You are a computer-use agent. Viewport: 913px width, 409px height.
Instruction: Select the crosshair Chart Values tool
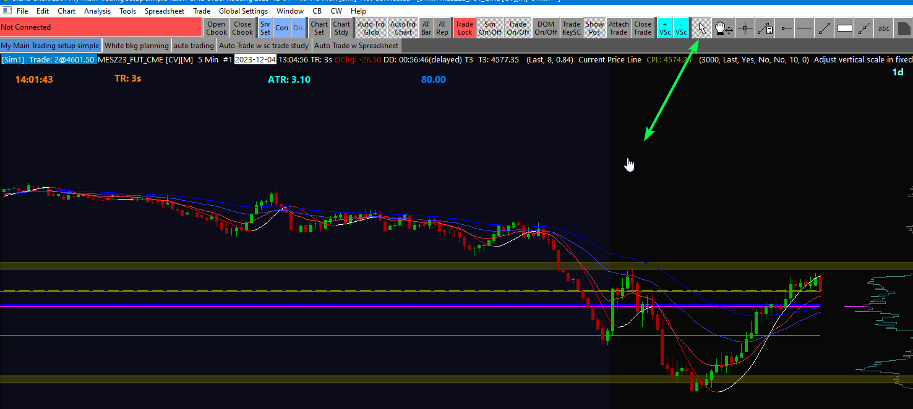745,28
